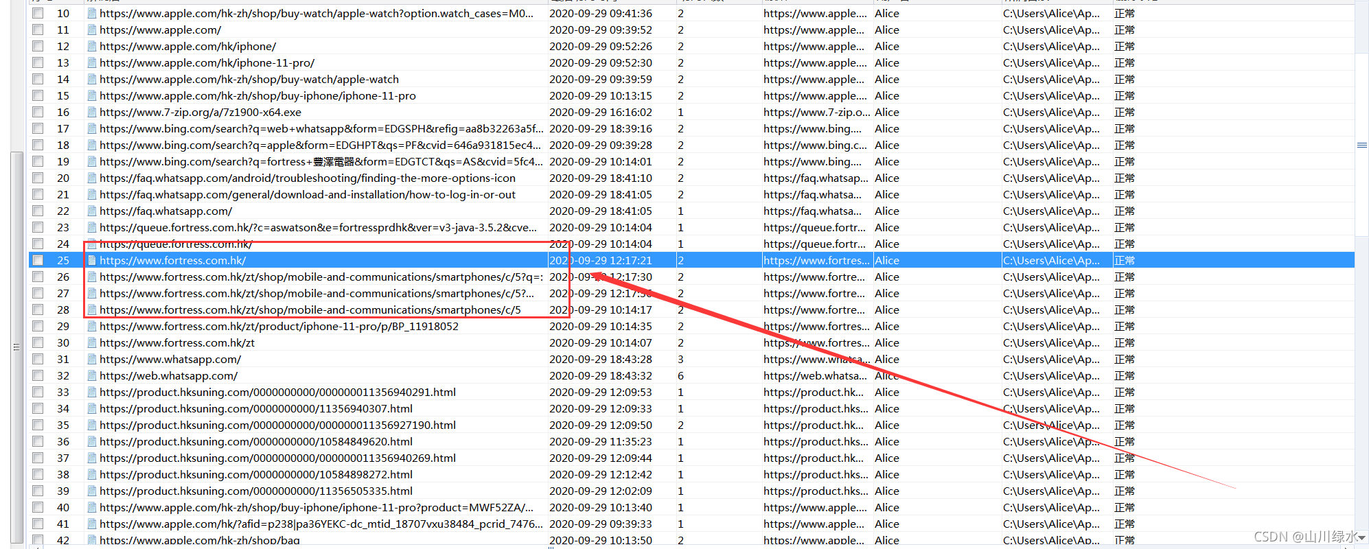Click page icon of hksuning 000000011356940291.html row
The height and width of the screenshot is (549, 1369).
[91, 392]
